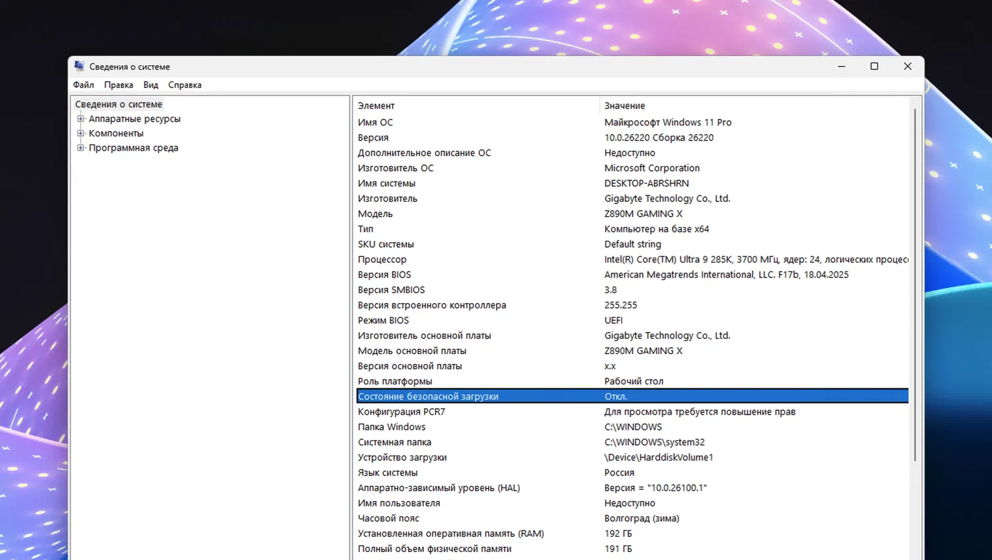Open the Справка menu
Image resolution: width=992 pixels, height=560 pixels.
tap(185, 85)
